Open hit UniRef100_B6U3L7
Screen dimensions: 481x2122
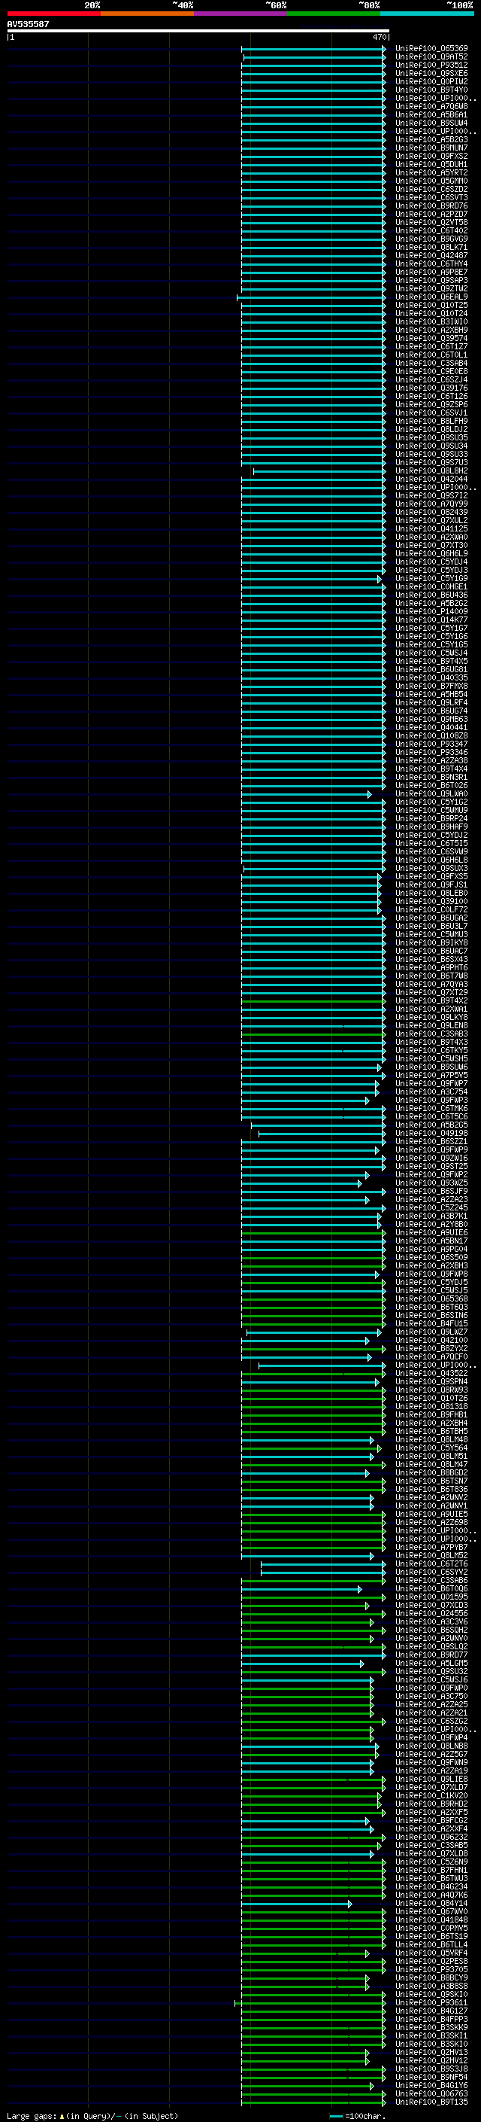[431, 926]
